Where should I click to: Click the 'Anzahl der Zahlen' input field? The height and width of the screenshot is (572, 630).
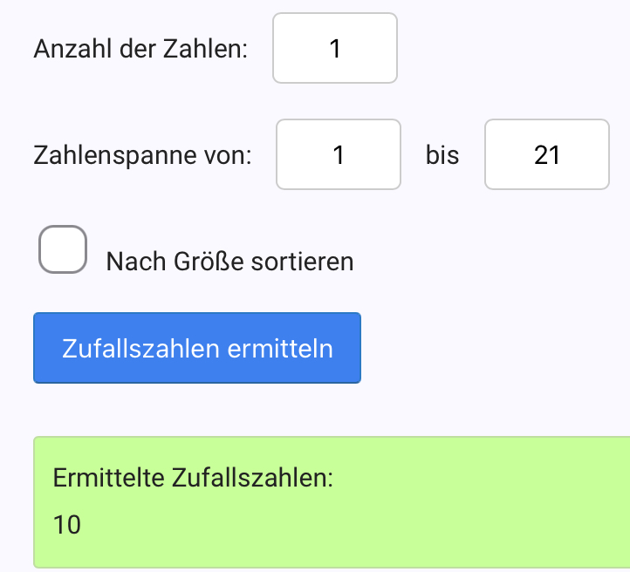pyautogui.click(x=335, y=48)
